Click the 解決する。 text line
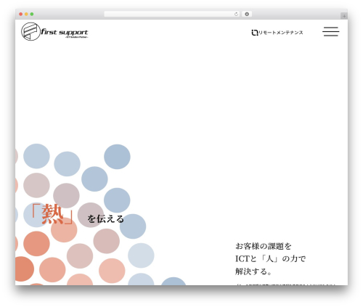 pos(253,271)
